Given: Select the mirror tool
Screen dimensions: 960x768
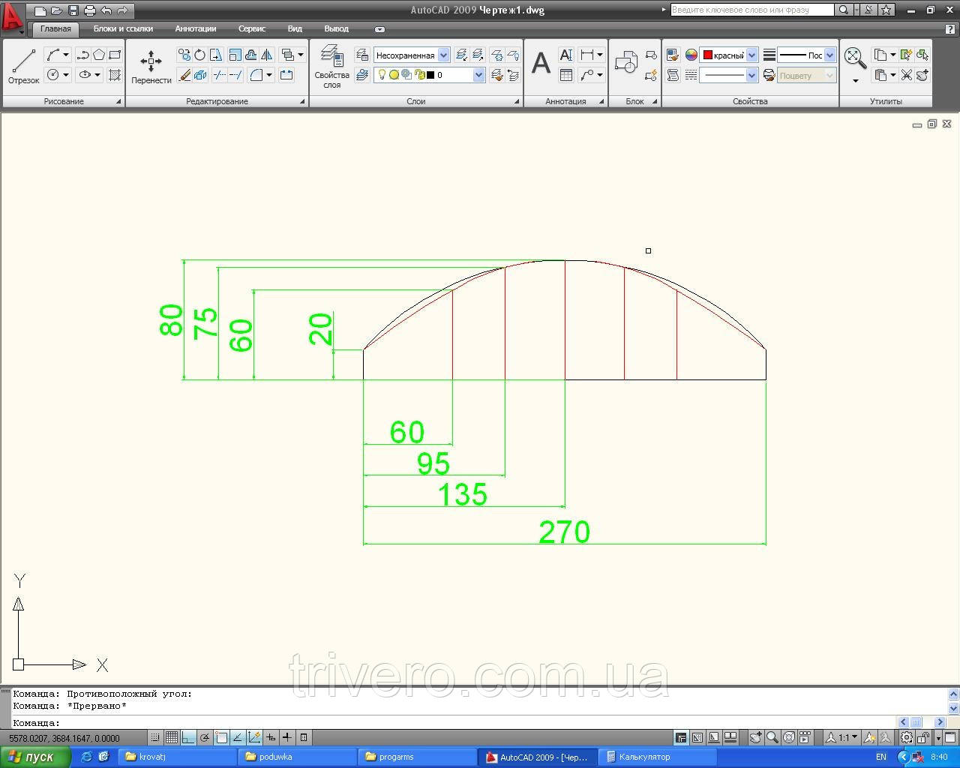Looking at the screenshot, I should tap(266, 55).
